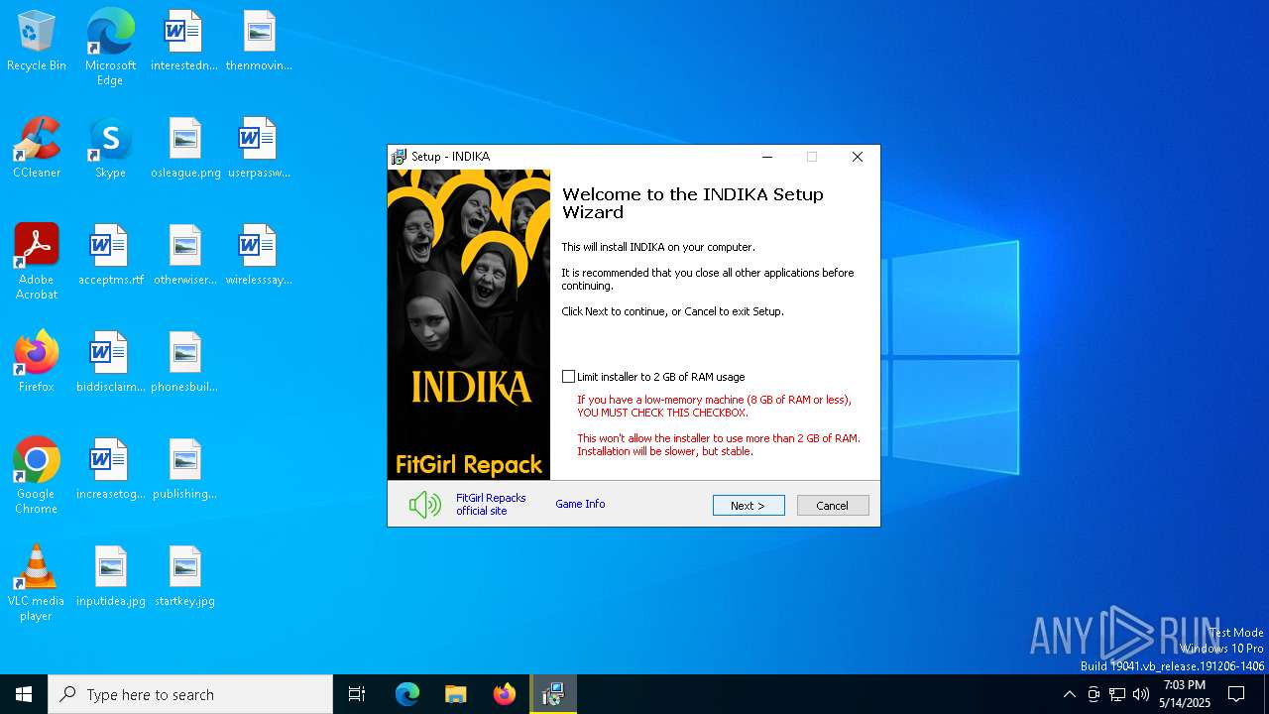Viewport: 1269px width, 714px height.
Task: Open File Explorer from the taskbar
Action: (x=456, y=694)
